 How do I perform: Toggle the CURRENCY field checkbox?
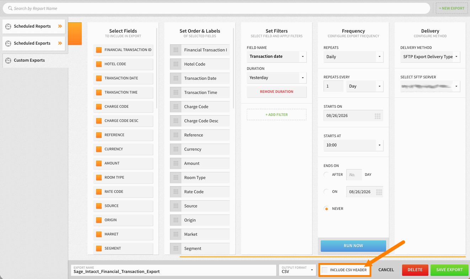pyautogui.click(x=99, y=149)
